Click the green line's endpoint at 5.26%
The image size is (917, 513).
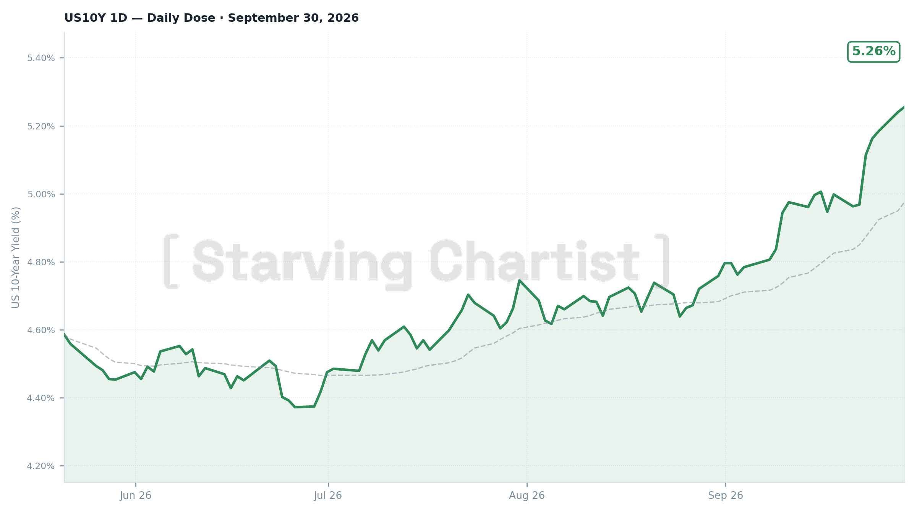904,107
